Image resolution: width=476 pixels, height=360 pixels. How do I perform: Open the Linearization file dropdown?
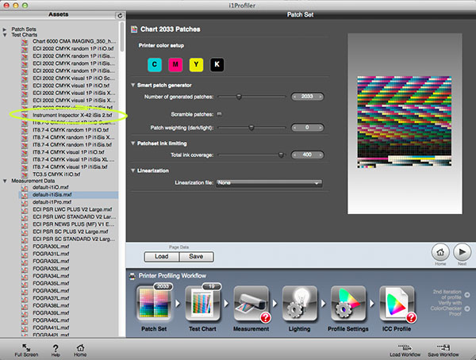(269, 183)
